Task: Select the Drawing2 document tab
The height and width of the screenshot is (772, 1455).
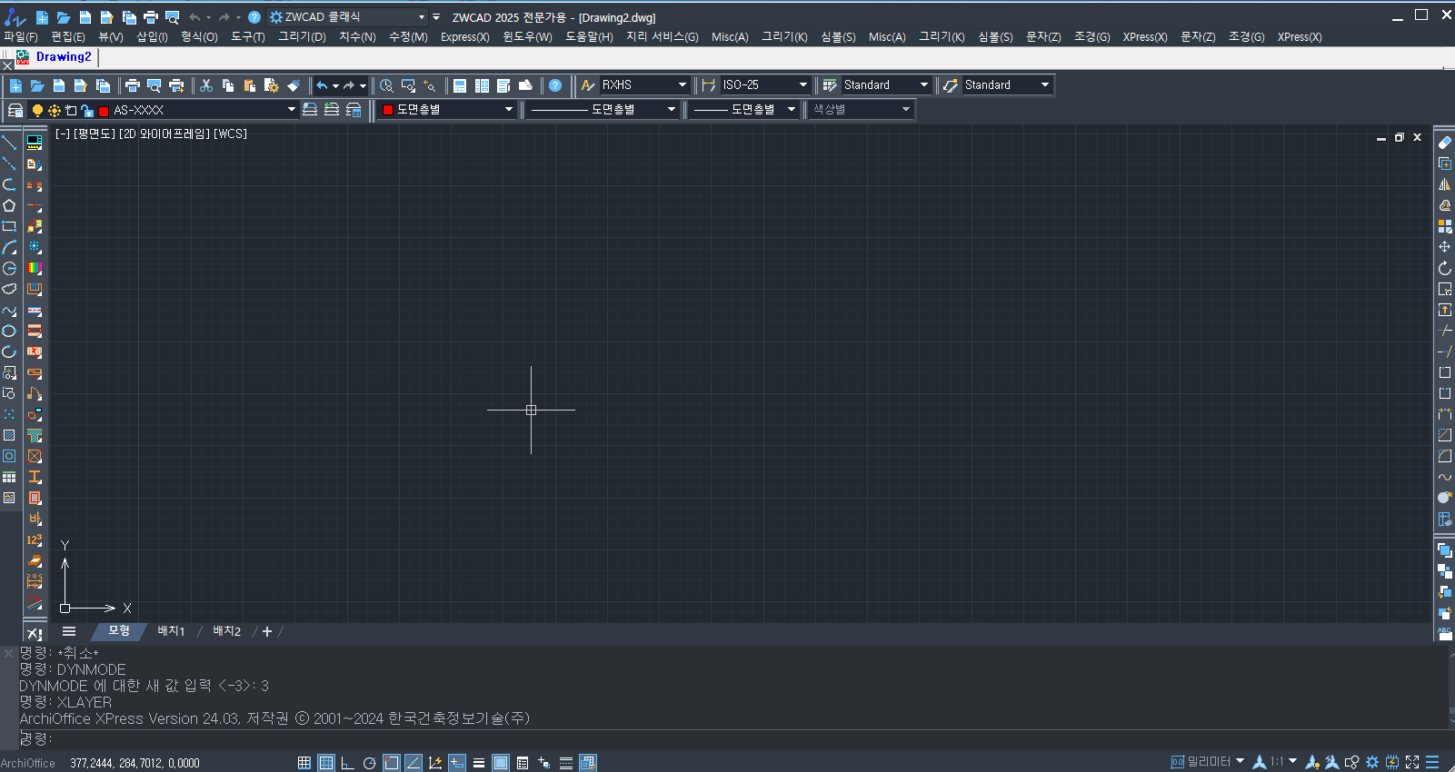Action: click(x=64, y=57)
